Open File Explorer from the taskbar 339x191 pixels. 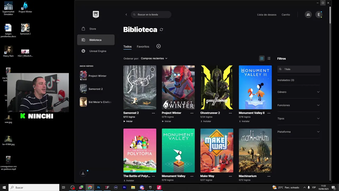click(x=133, y=188)
